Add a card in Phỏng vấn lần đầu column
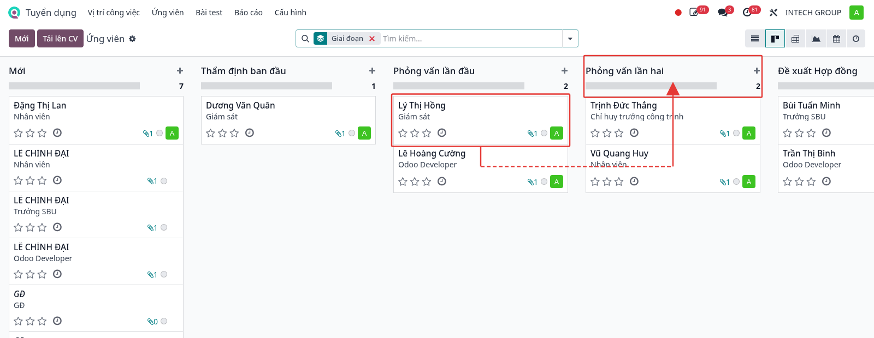Screen dimensions: 874x338 (x=564, y=71)
